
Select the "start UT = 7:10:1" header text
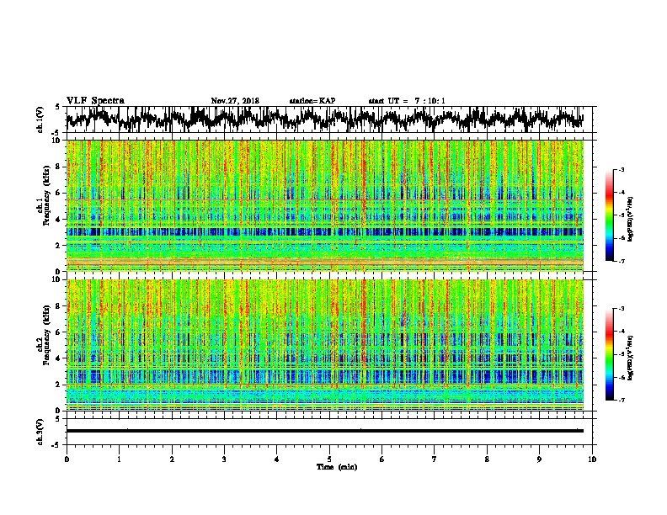[x=407, y=101]
